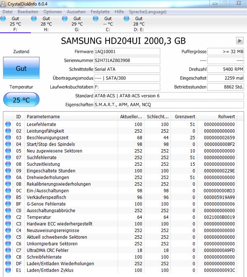247x277 pixels.
Task: Click the Aktueller column header
Action: (131, 117)
